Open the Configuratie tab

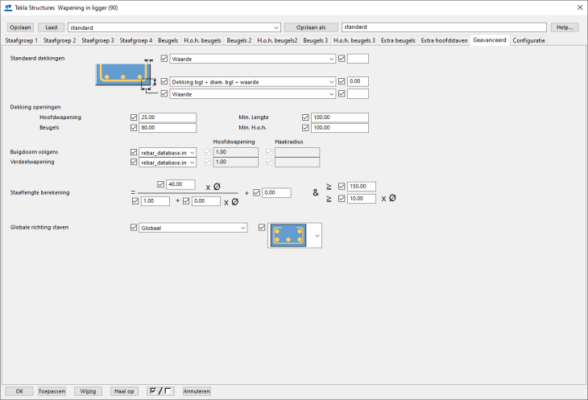click(528, 39)
